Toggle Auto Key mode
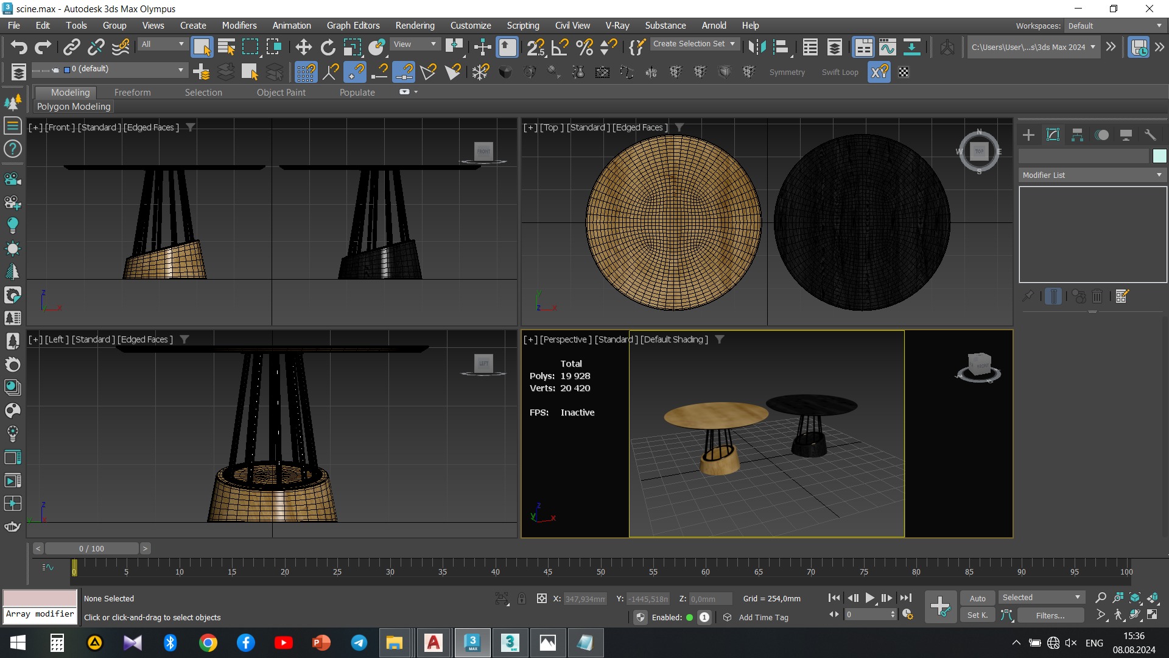This screenshot has height=658, width=1169. [977, 598]
